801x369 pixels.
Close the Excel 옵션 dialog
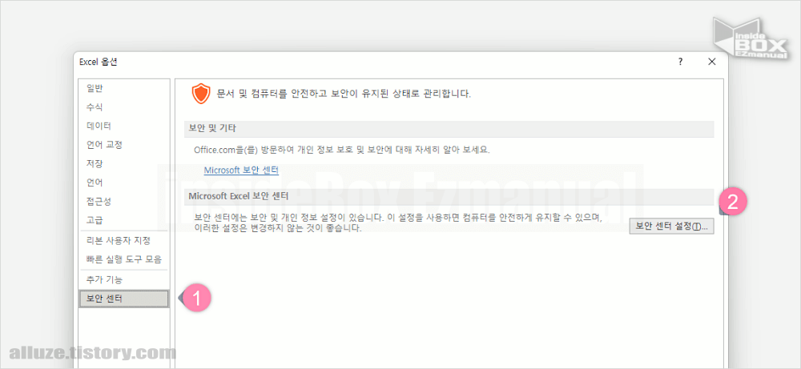[711, 62]
